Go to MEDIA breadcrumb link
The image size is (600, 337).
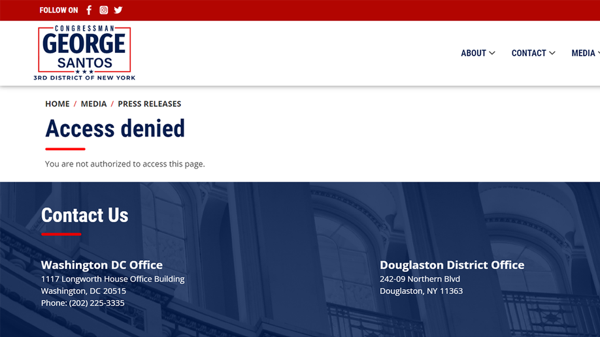(93, 104)
